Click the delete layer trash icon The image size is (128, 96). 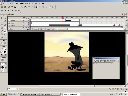28,29
